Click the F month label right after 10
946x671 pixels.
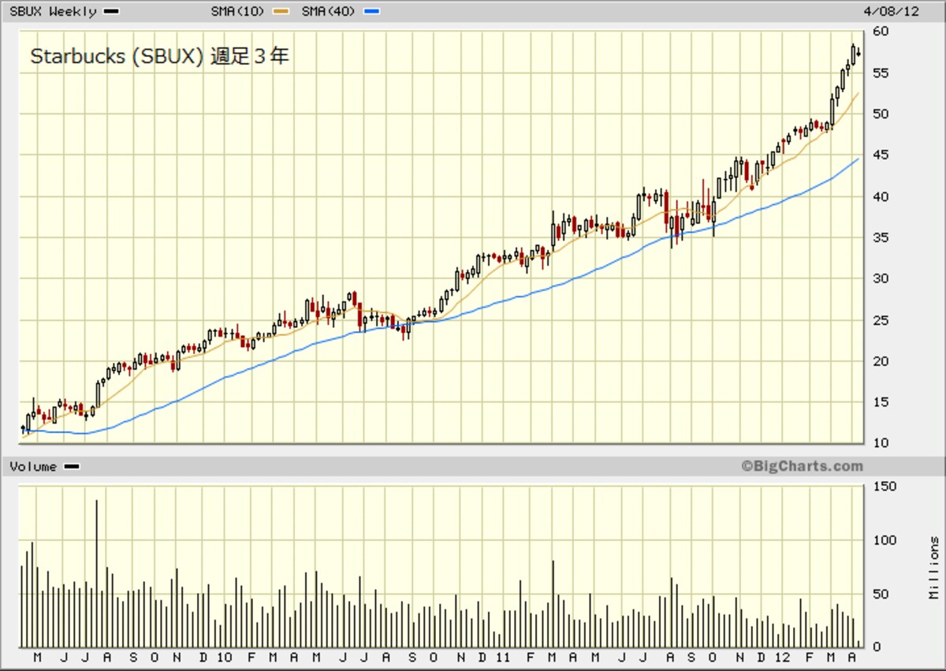point(251,658)
